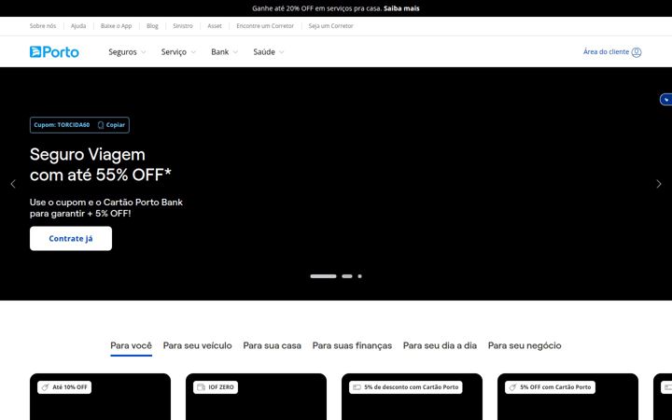
Task: Go to previous carousel slide arrow
Action: coord(13,184)
